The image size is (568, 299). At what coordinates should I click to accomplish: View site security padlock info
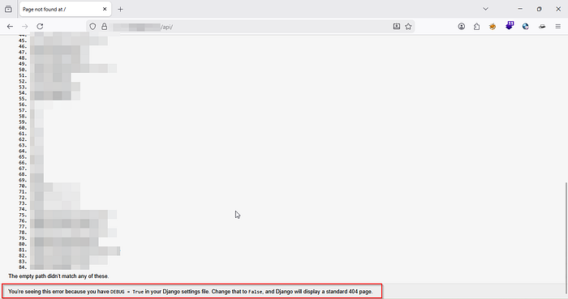pos(105,27)
